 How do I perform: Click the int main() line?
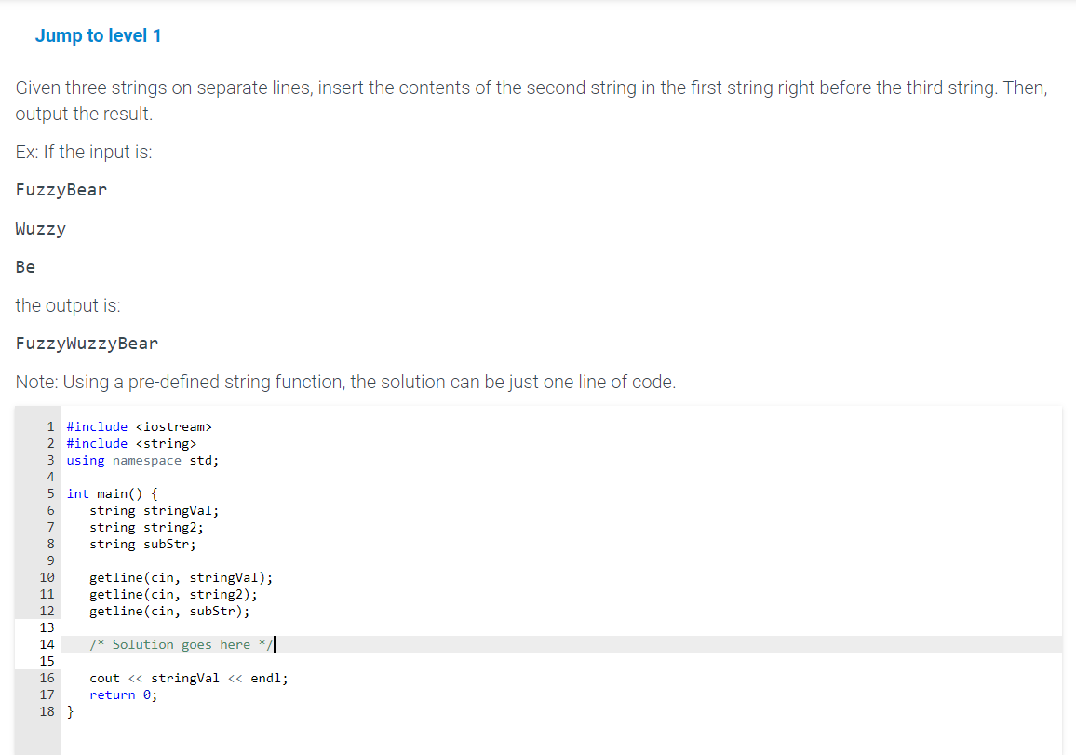[113, 493]
